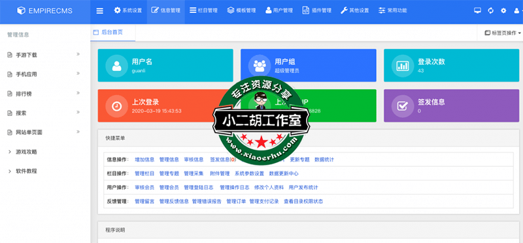Open the gear settings icon at top right

point(503,10)
